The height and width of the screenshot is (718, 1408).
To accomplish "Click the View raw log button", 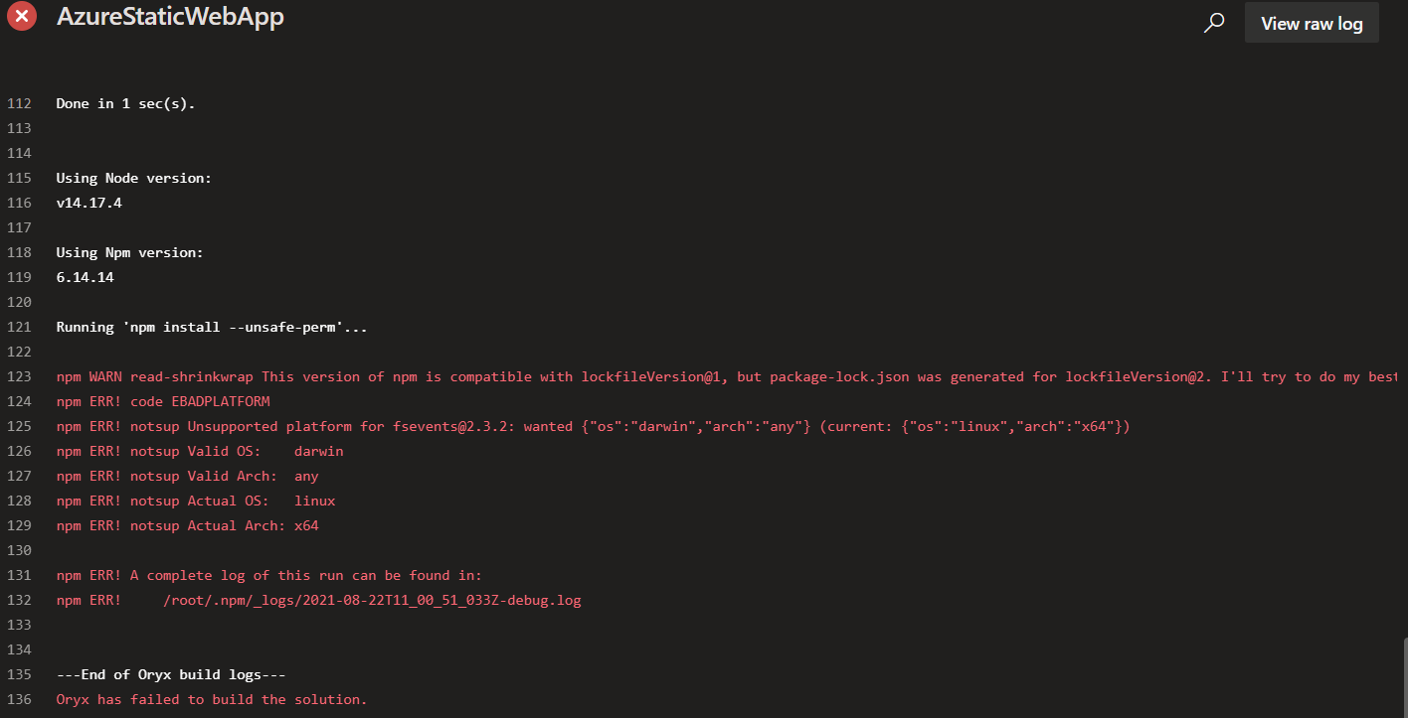I will pos(1311,22).
